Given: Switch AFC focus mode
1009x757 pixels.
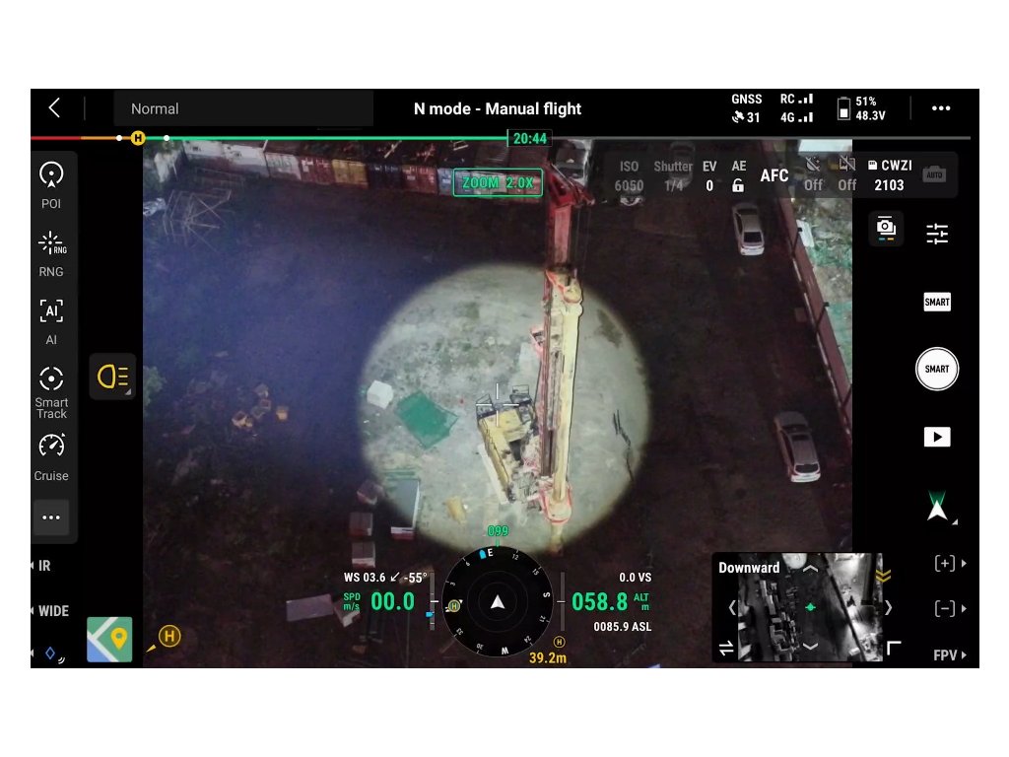Looking at the screenshot, I should [x=774, y=175].
